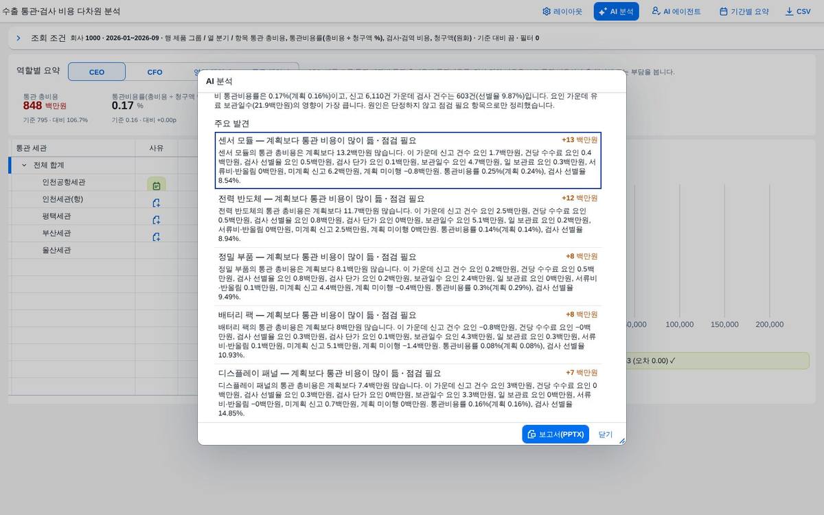The height and width of the screenshot is (515, 824).
Task: Add a reason note for 인천세관(항)
Action: point(157,203)
